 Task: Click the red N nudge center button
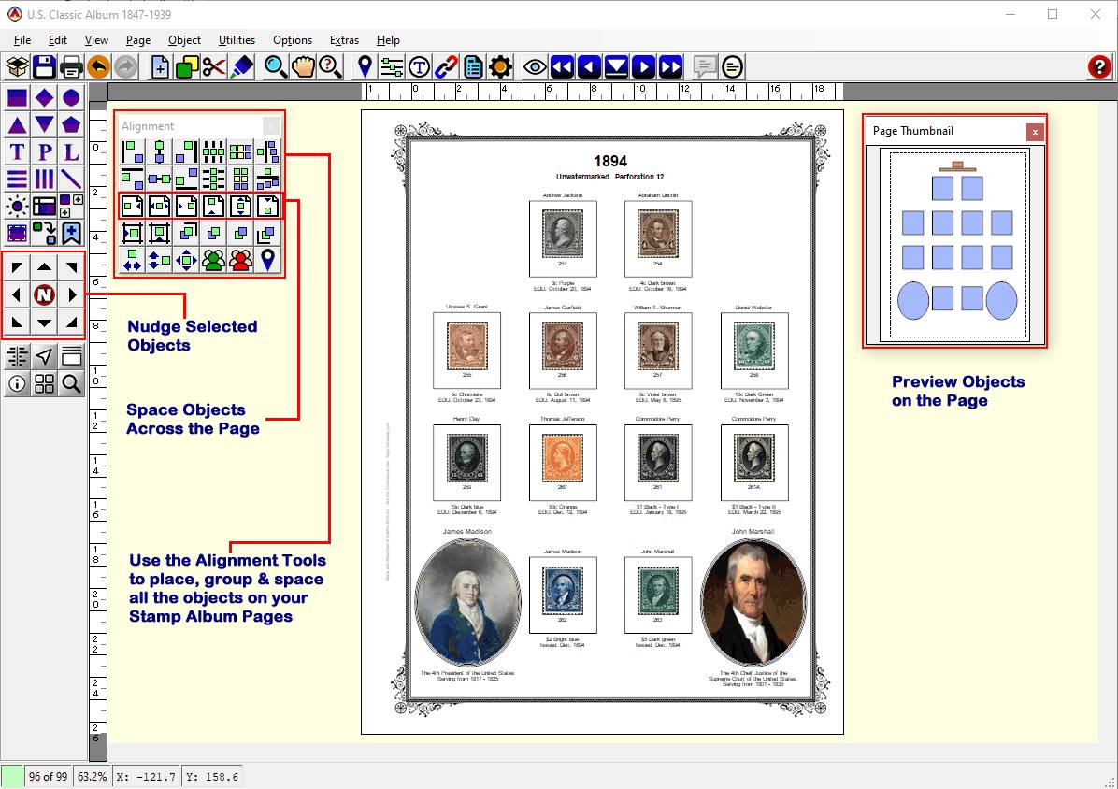[x=44, y=294]
